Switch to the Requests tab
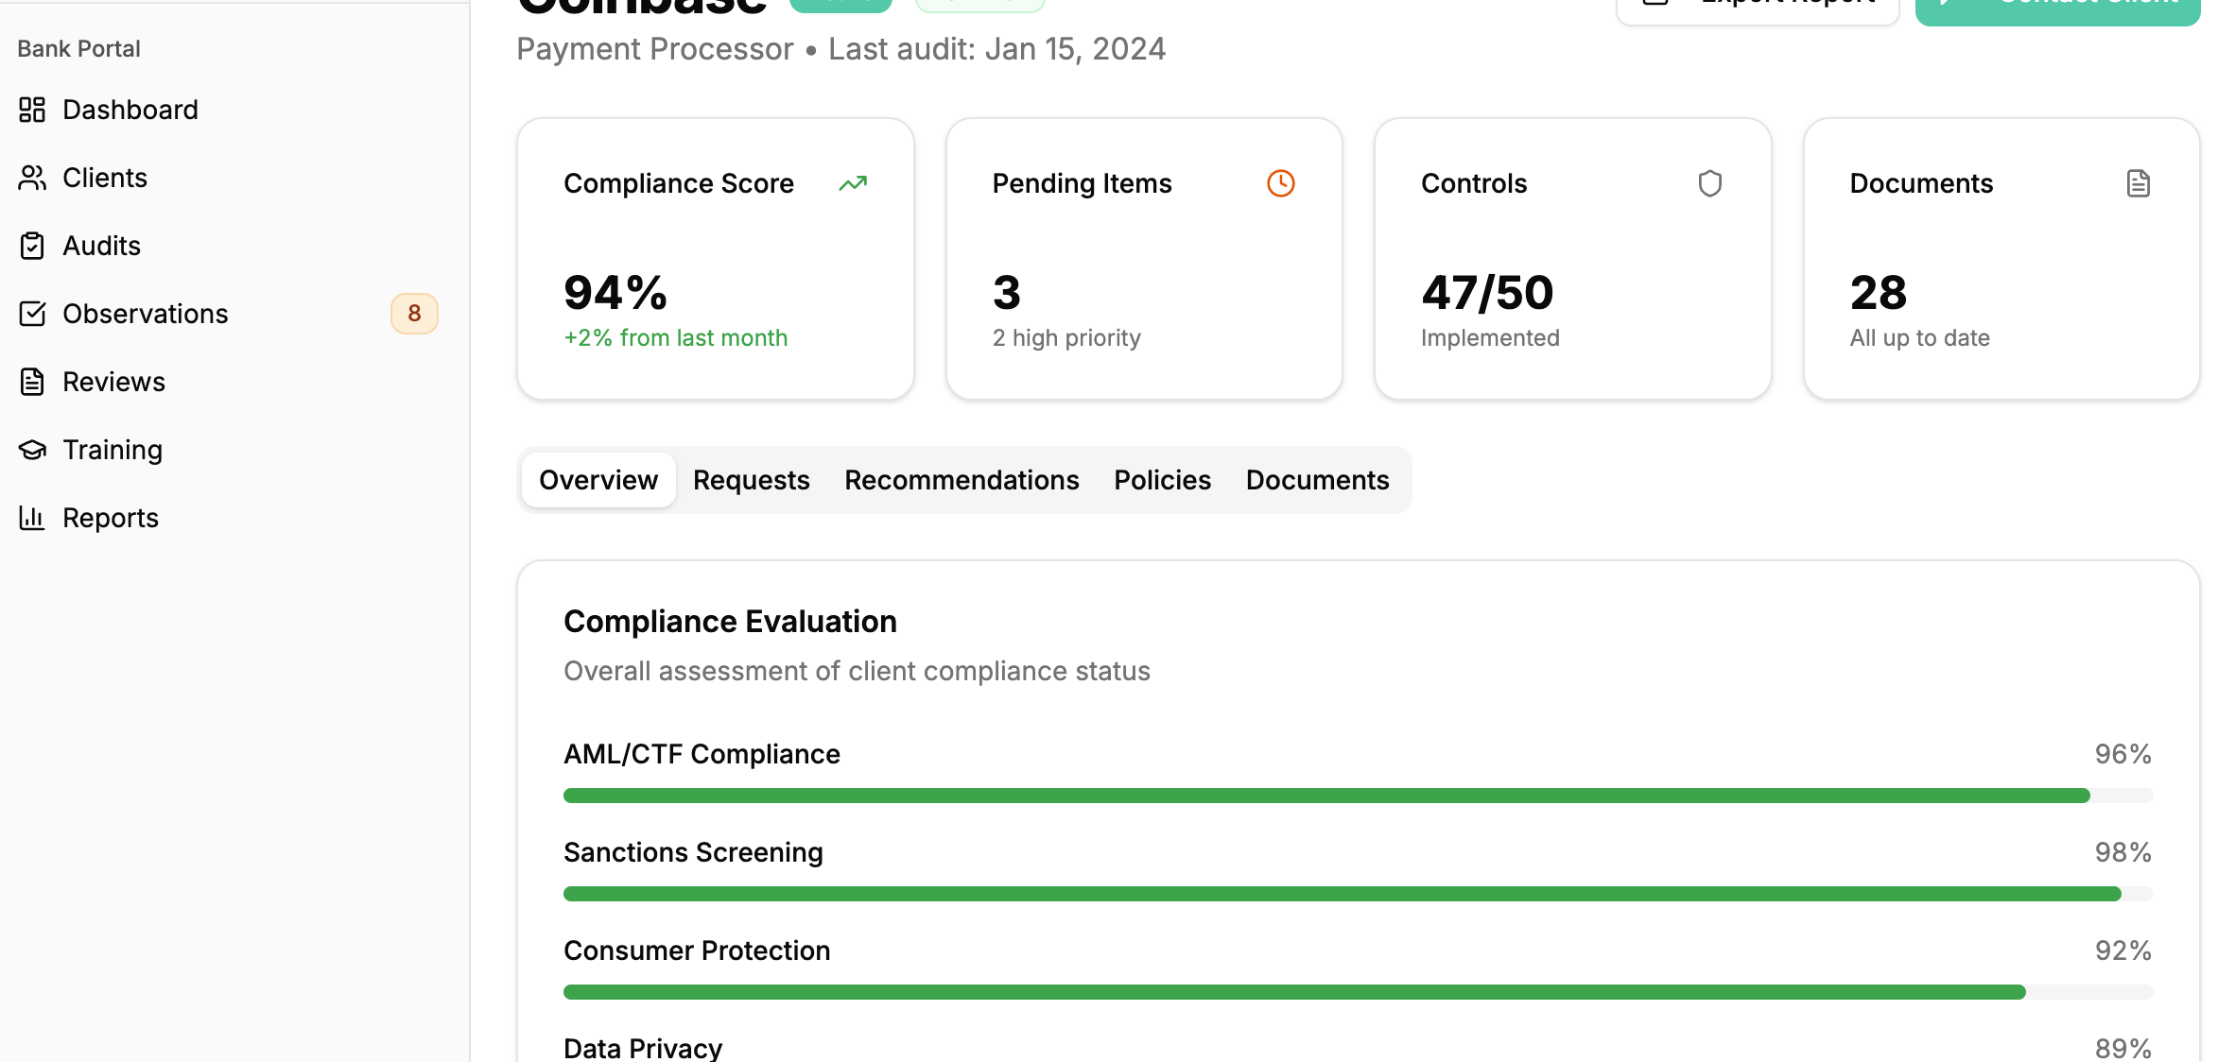Viewport: 2235px width, 1062px height. coord(751,480)
